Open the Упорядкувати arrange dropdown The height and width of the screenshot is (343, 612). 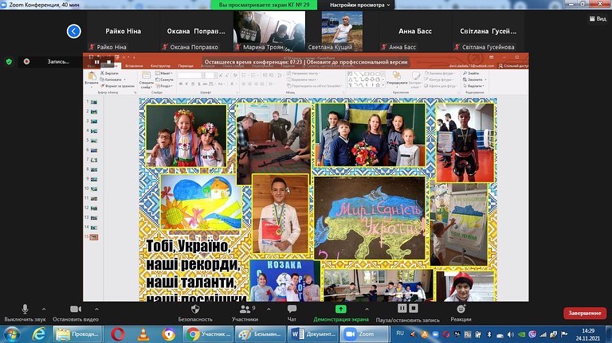(397, 78)
